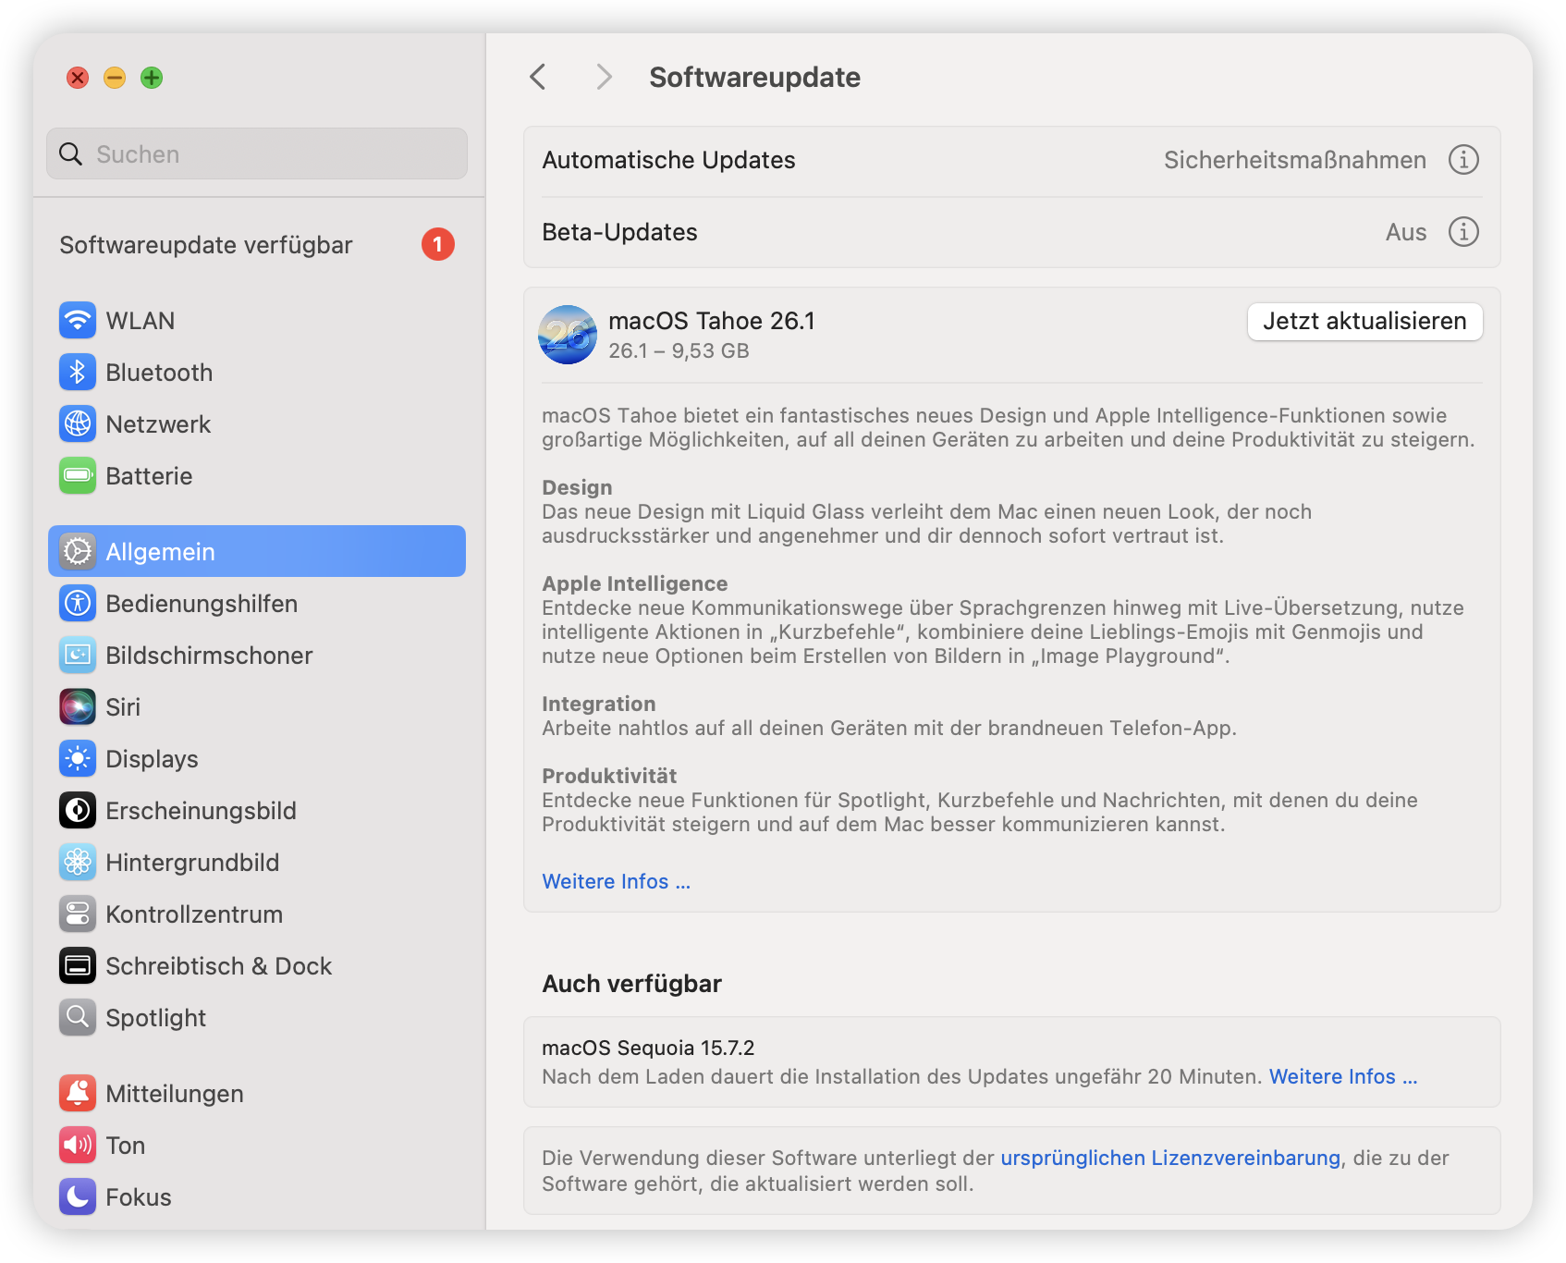Click the Bildschirmschoner icon
1566x1263 pixels.
click(78, 656)
